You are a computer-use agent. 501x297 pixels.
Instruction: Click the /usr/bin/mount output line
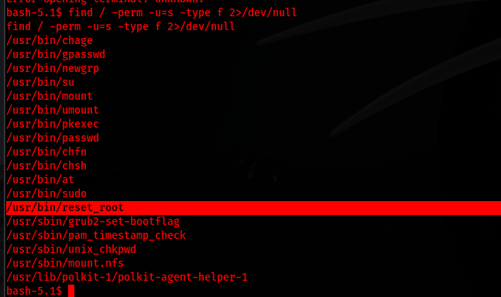50,97
